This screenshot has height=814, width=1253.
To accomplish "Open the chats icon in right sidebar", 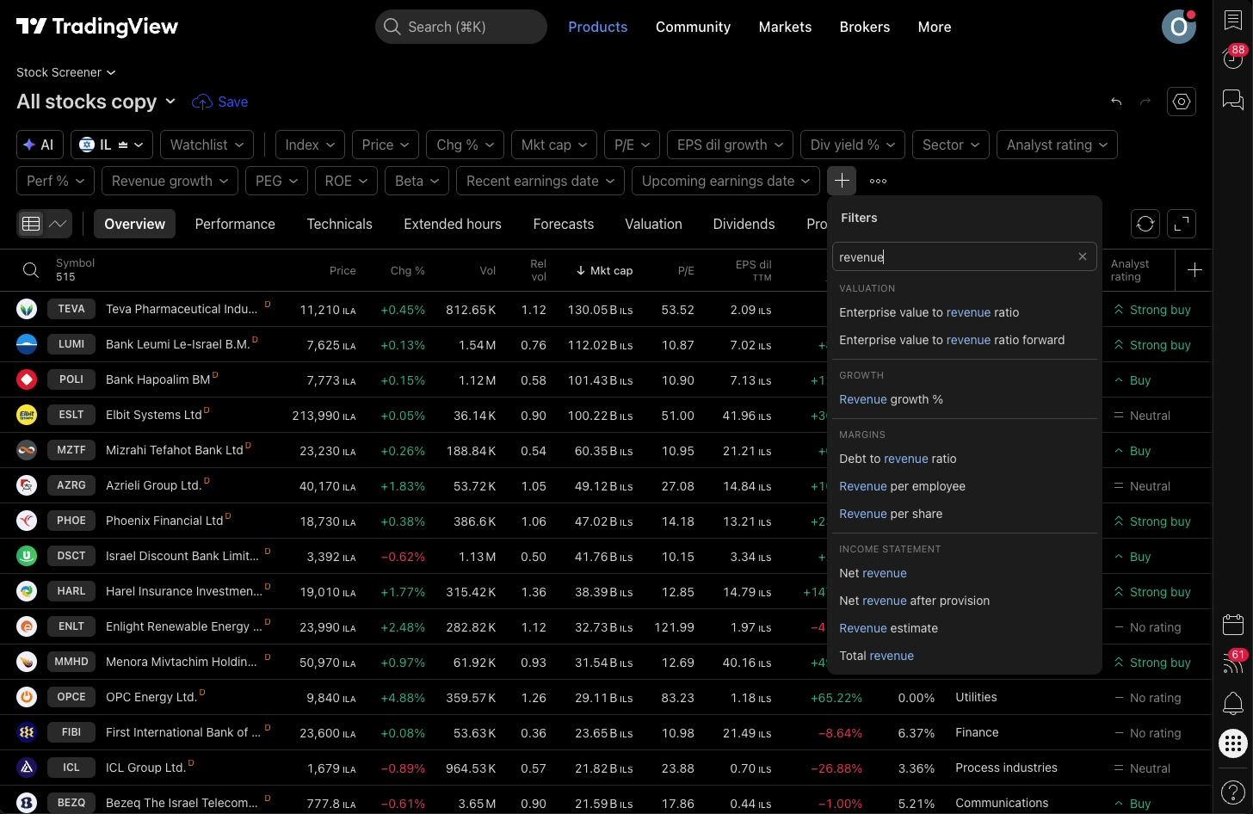I will [x=1233, y=100].
